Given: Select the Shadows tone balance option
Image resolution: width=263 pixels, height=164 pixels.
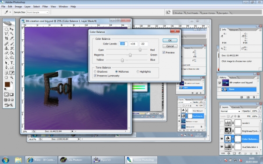Looking at the screenshot, I should [x=101, y=72].
